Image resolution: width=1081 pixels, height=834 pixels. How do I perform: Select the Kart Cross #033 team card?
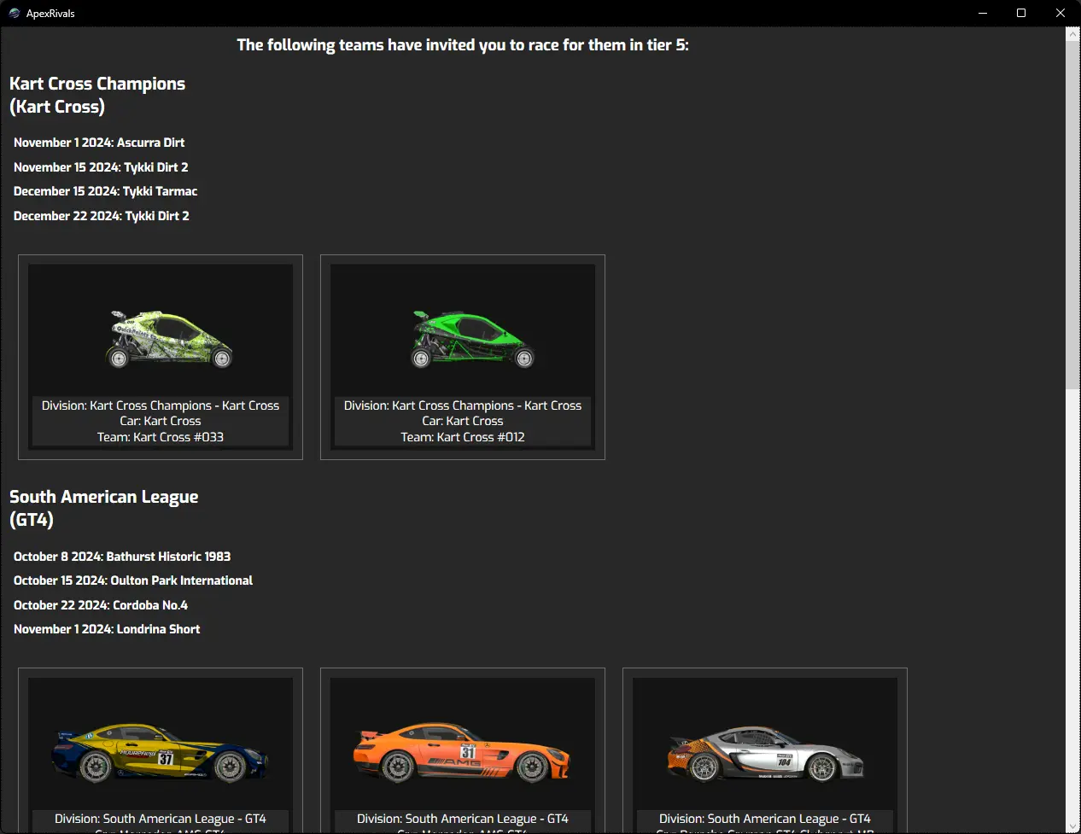[161, 357]
